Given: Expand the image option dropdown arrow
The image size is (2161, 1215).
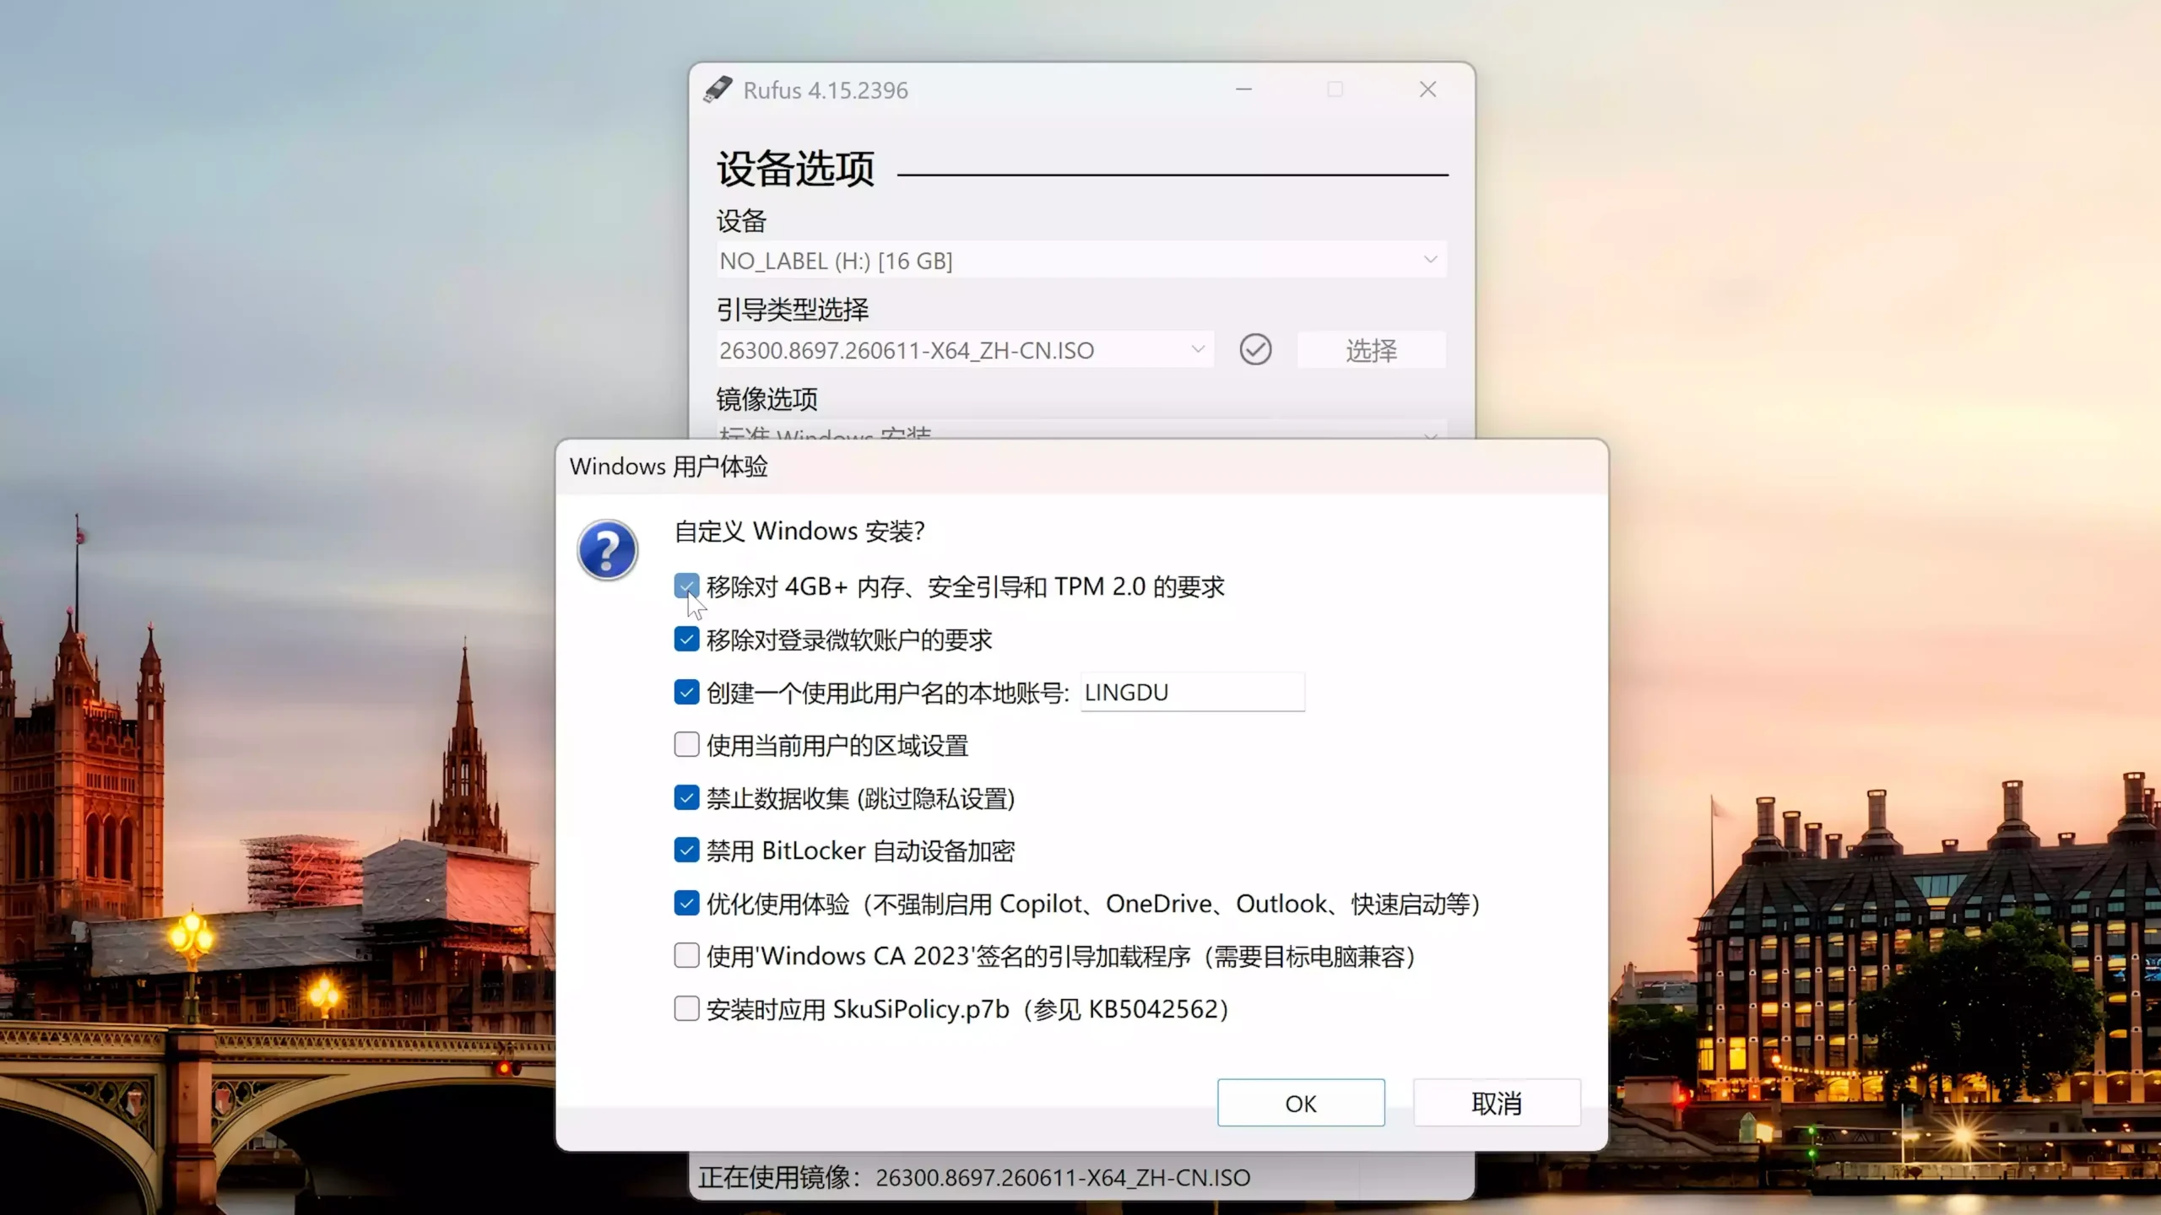Looking at the screenshot, I should pos(1430,436).
